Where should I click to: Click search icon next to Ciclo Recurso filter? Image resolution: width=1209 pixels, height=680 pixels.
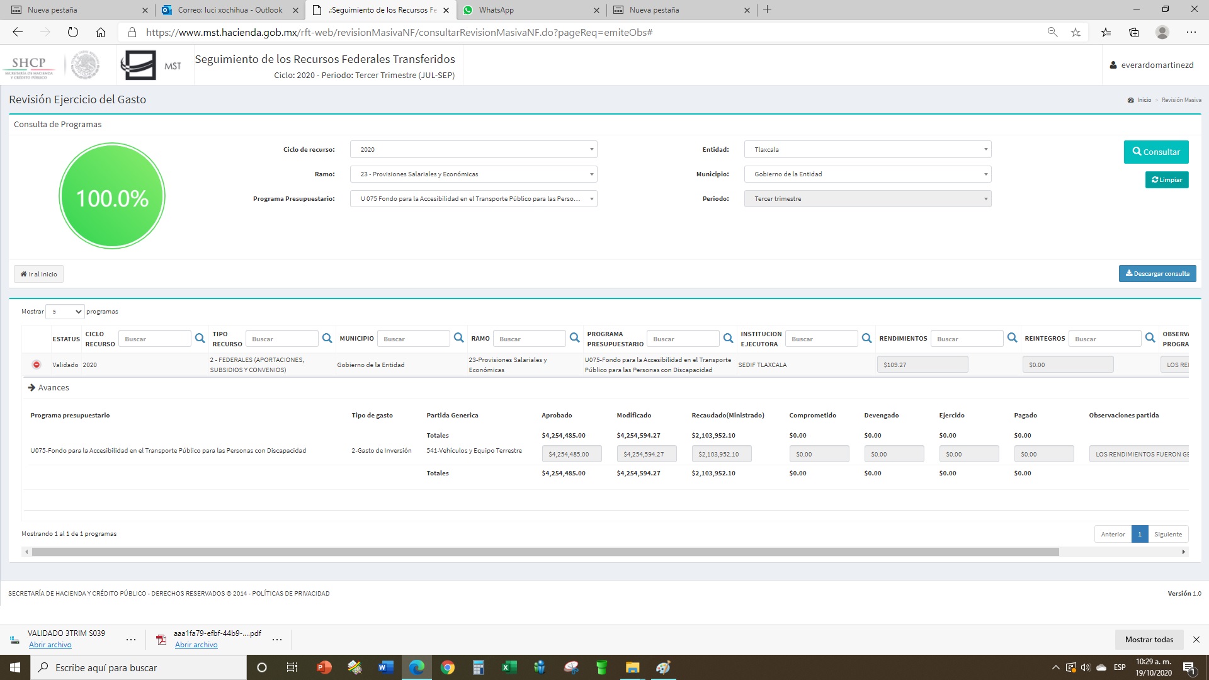200,339
